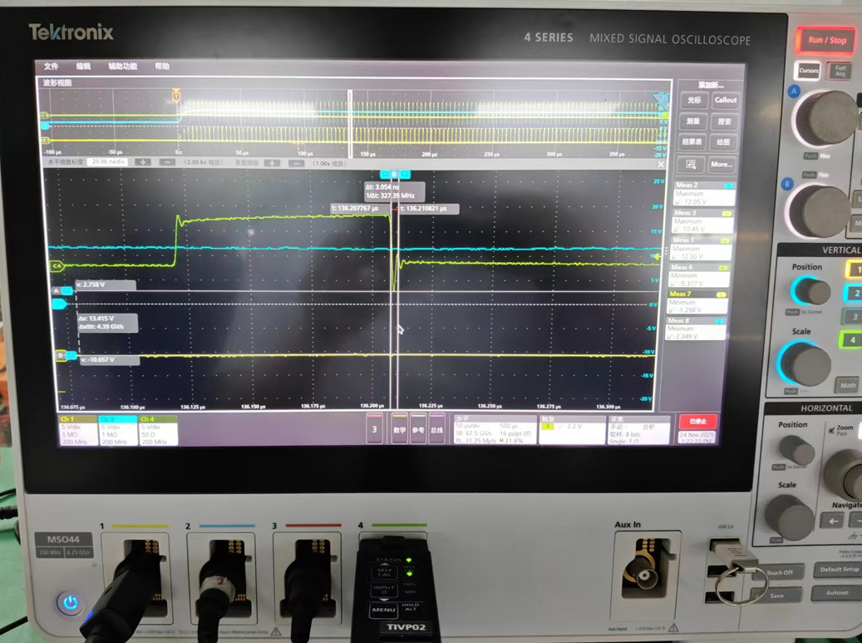The height and width of the screenshot is (643, 862).
Task: Edit the 25.00 ns/div zoom scale field
Action: [x=108, y=161]
